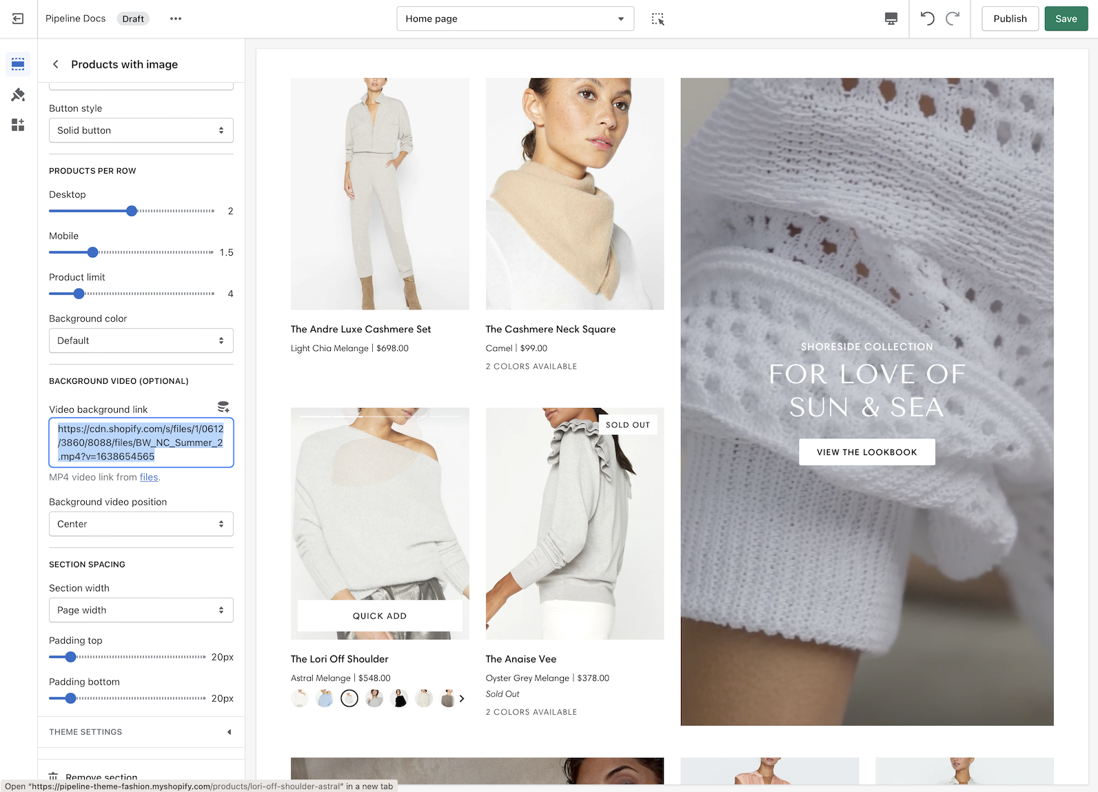This screenshot has width=1098, height=792.
Task: Expand the Theme Settings section
Action: (141, 732)
